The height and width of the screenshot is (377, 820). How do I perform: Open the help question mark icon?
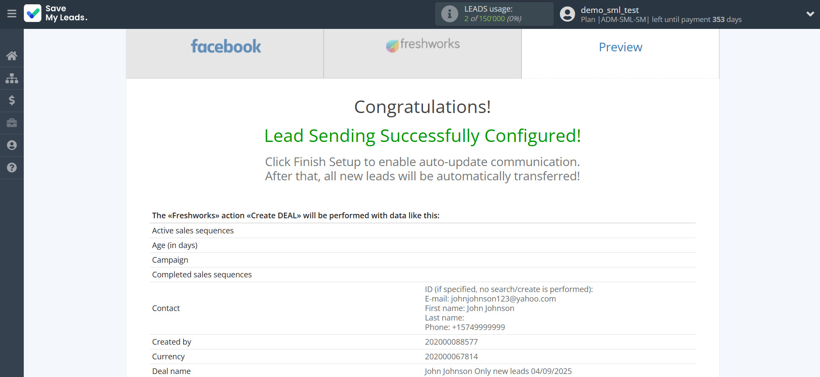[x=12, y=168]
